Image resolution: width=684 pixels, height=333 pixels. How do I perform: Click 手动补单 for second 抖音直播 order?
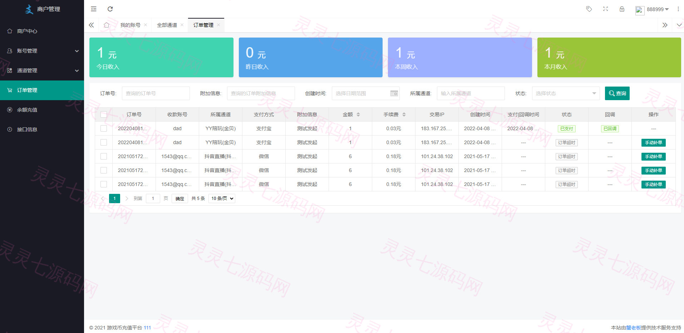pos(653,171)
